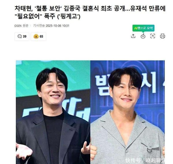This screenshot has width=173, height=164.
Task: Click the green 'AI챗으로 요약' tooltip
Action: 143,28
